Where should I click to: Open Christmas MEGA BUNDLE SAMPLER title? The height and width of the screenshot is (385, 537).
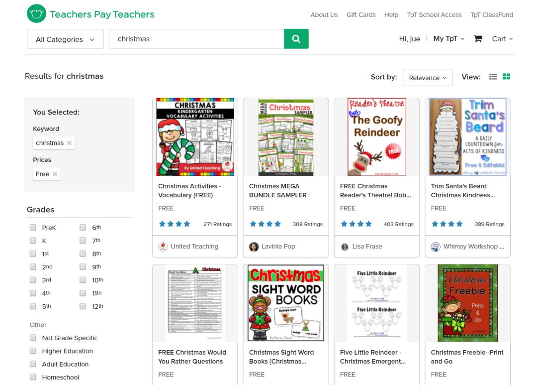coord(278,190)
